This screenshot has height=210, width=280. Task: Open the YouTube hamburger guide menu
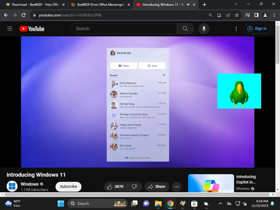[10, 28]
